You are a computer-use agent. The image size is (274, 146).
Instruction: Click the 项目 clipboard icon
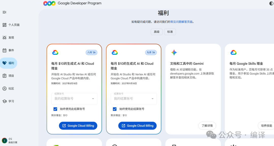[5, 76]
